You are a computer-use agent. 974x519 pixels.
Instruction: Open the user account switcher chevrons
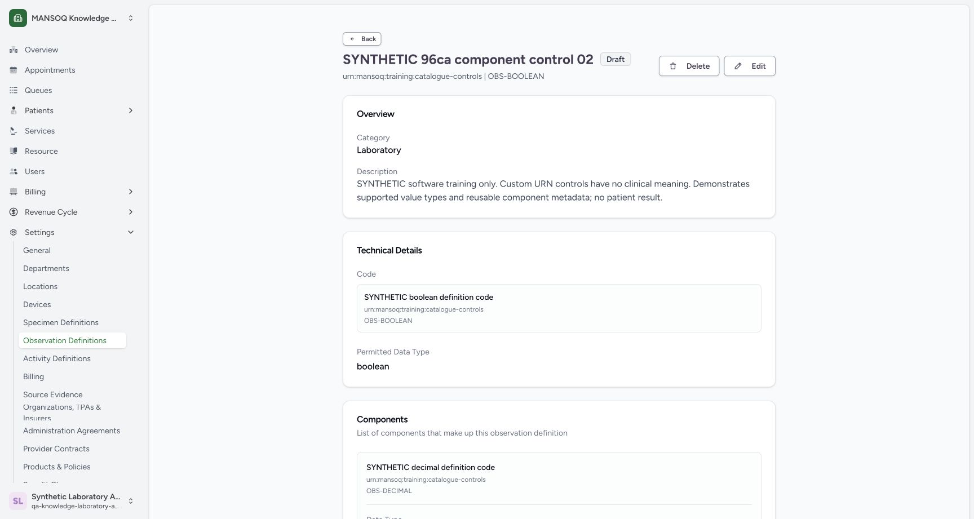point(131,501)
